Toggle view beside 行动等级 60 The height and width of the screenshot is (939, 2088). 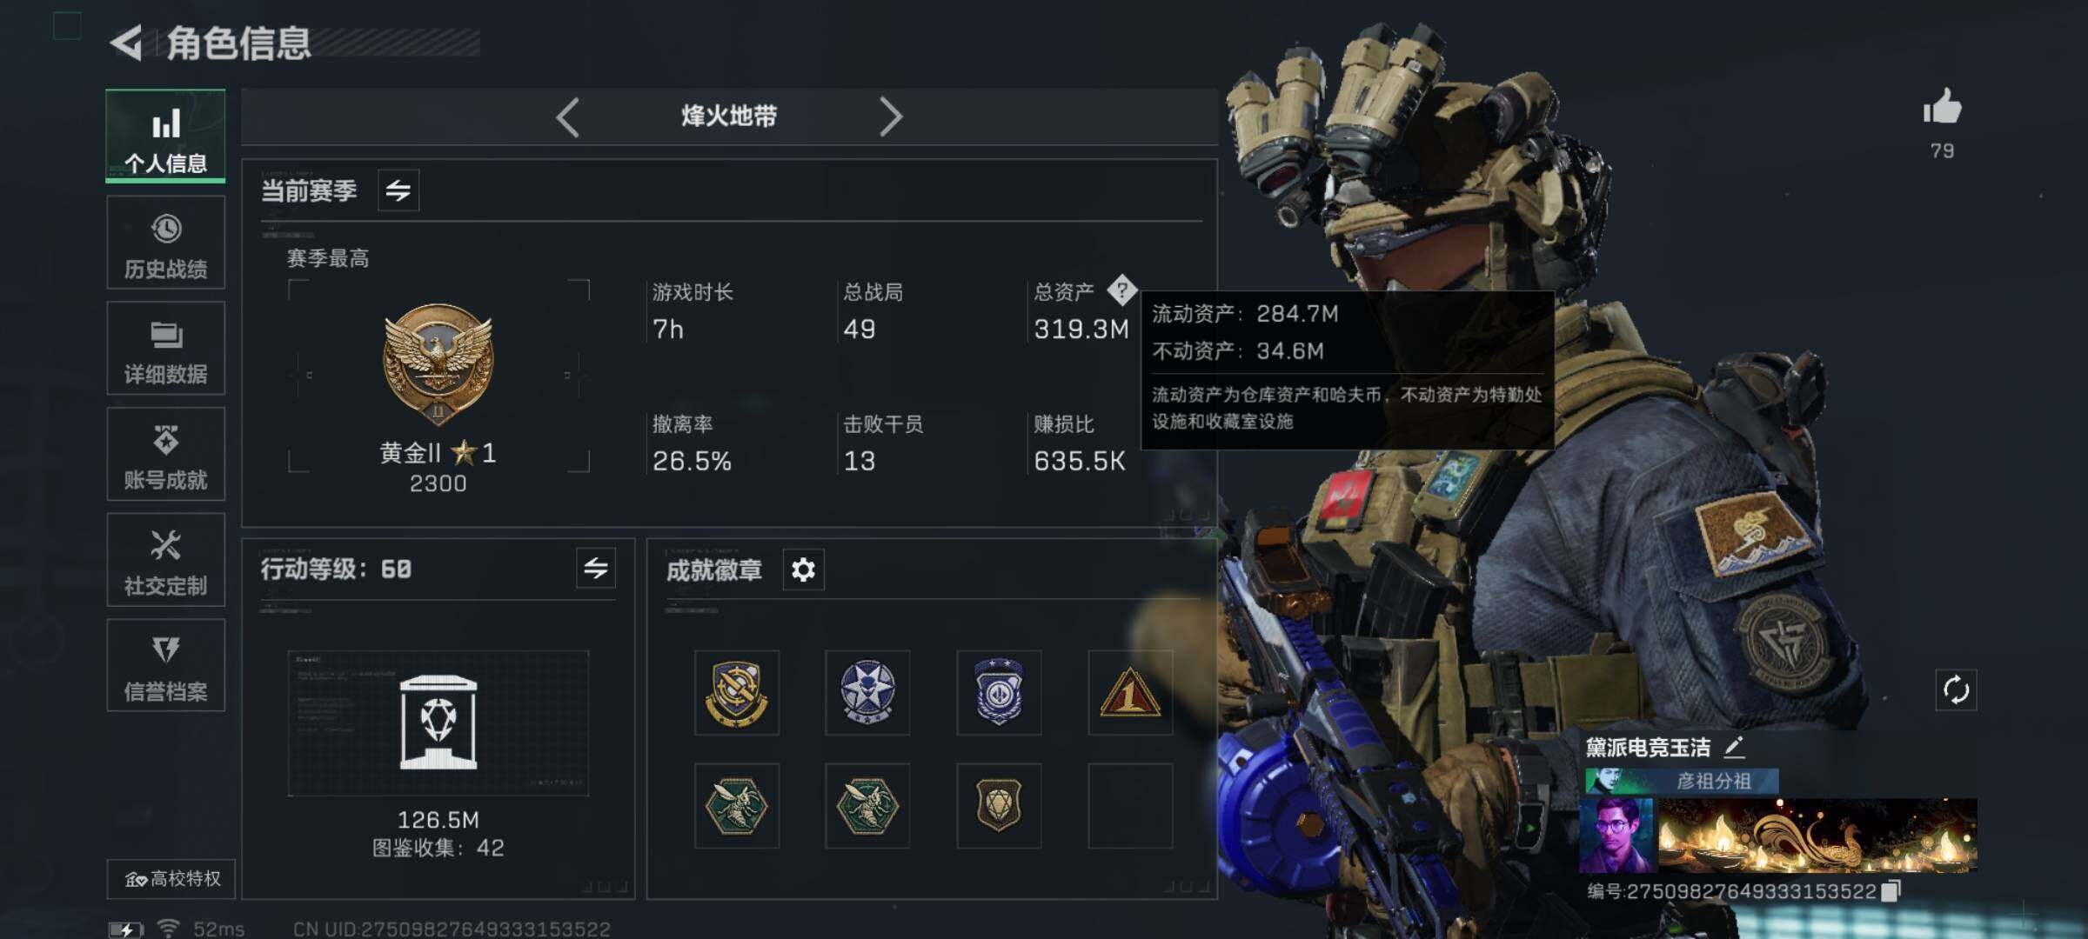tap(596, 569)
